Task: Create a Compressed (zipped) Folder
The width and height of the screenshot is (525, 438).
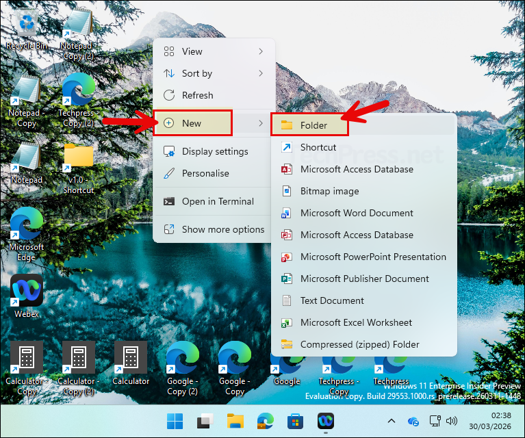Action: 364,344
